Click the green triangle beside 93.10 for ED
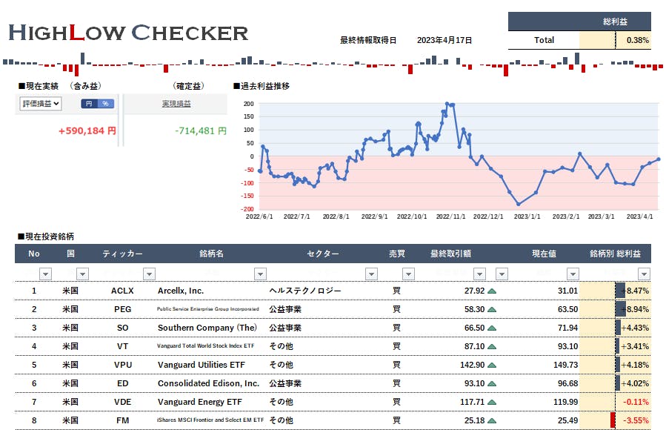Screen dimensions: 666x430 coord(492,383)
